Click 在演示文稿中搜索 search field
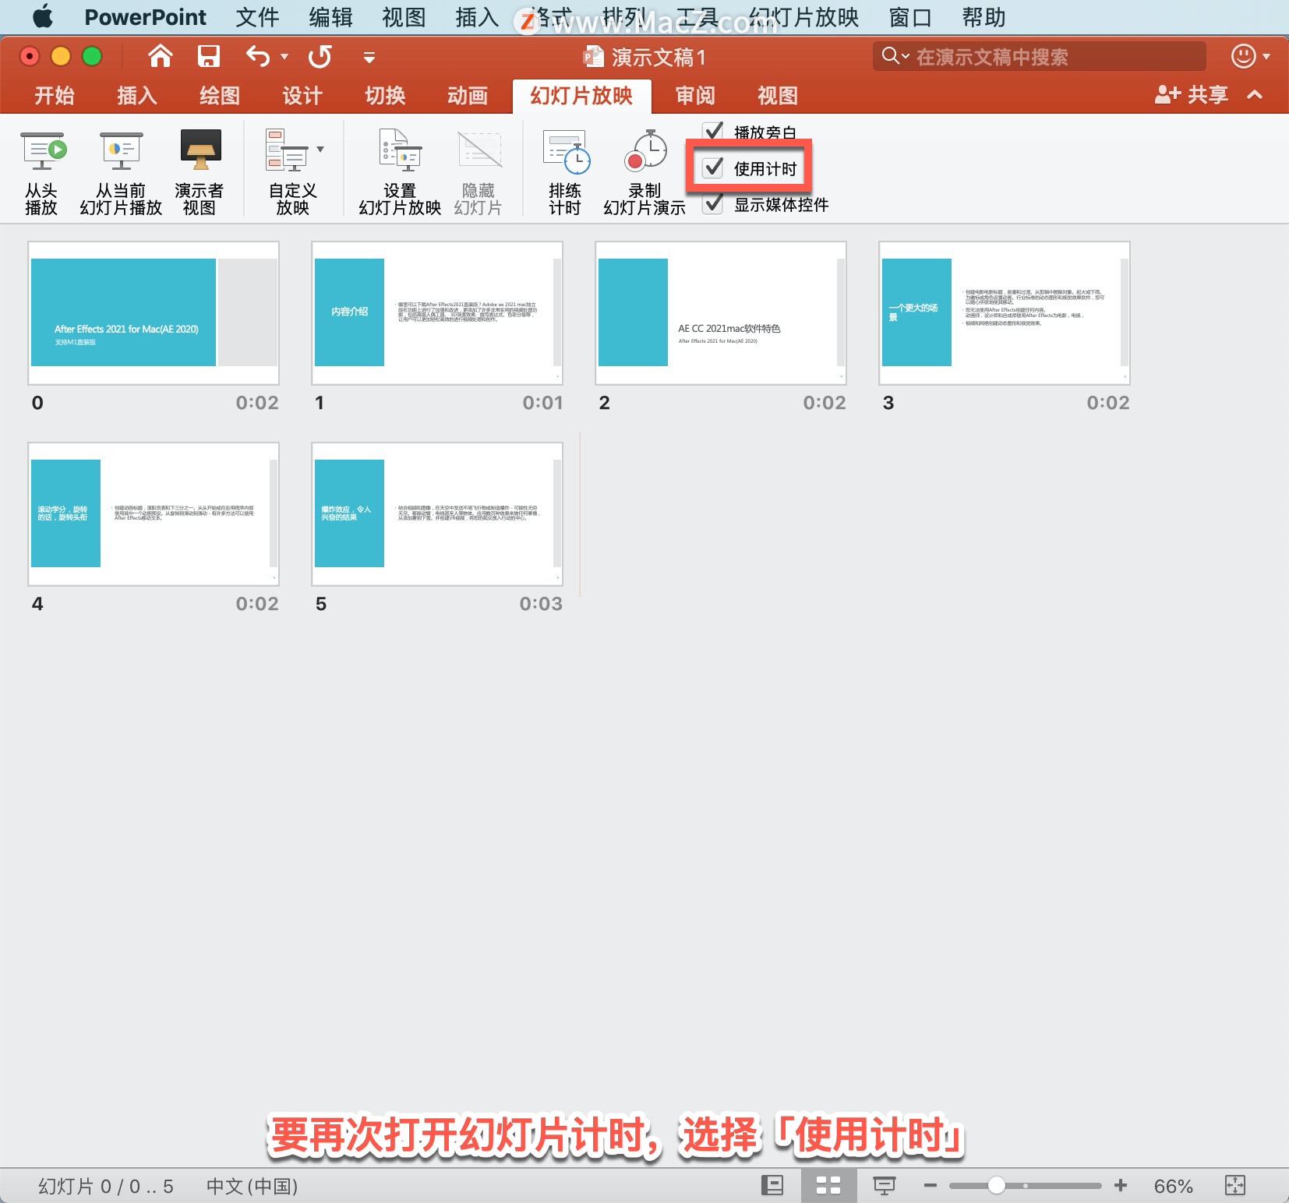 coord(1039,56)
